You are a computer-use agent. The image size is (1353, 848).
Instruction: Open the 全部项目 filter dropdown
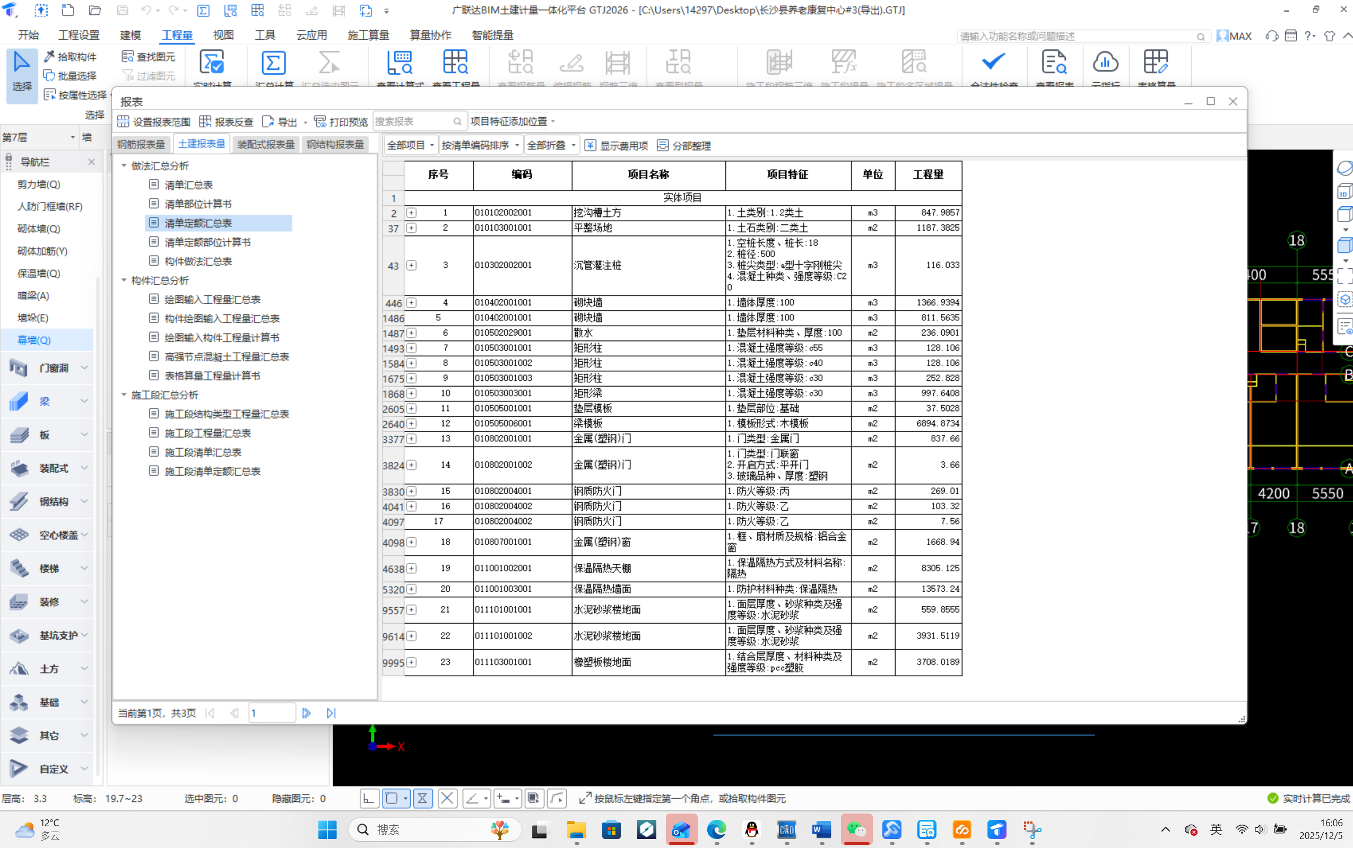point(411,146)
